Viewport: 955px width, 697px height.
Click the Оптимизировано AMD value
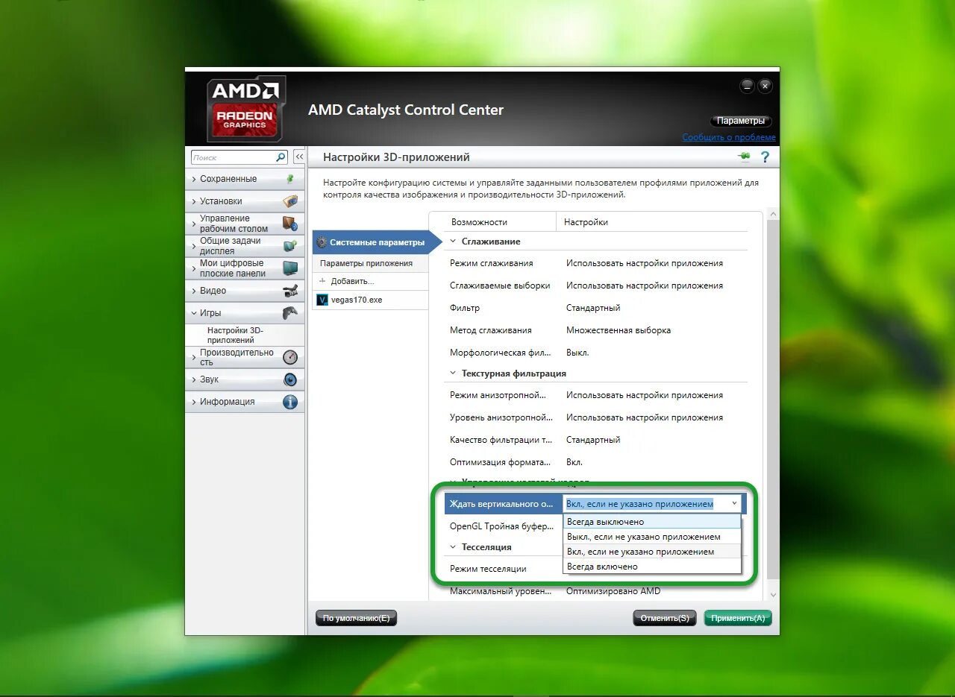point(613,591)
